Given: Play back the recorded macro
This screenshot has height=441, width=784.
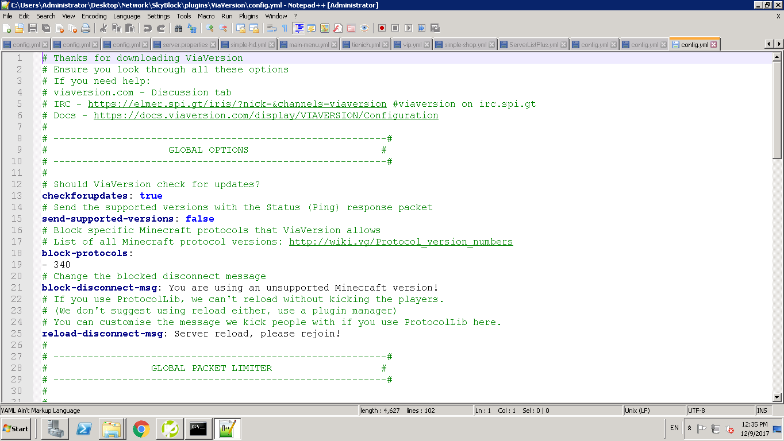Looking at the screenshot, I should (x=408, y=28).
